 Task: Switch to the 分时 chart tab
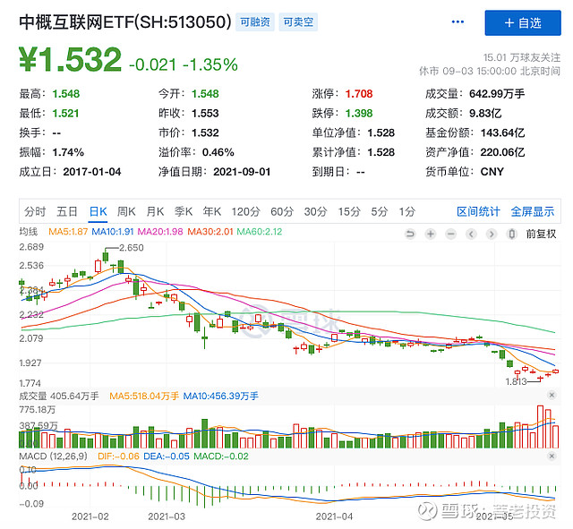pyautogui.click(x=35, y=211)
